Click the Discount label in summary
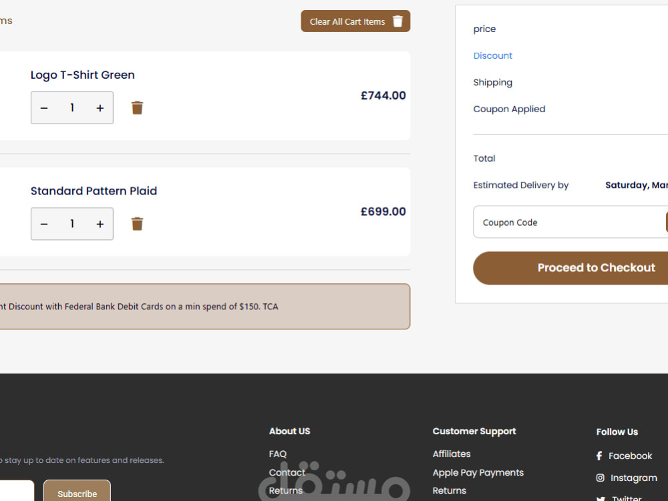The width and height of the screenshot is (668, 501). (x=492, y=56)
